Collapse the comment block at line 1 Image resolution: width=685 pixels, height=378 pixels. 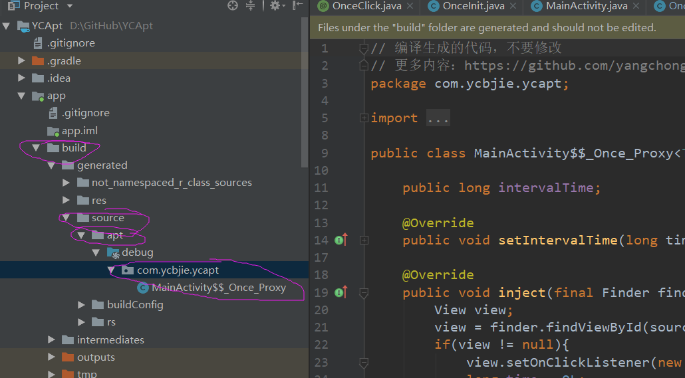tap(364, 48)
